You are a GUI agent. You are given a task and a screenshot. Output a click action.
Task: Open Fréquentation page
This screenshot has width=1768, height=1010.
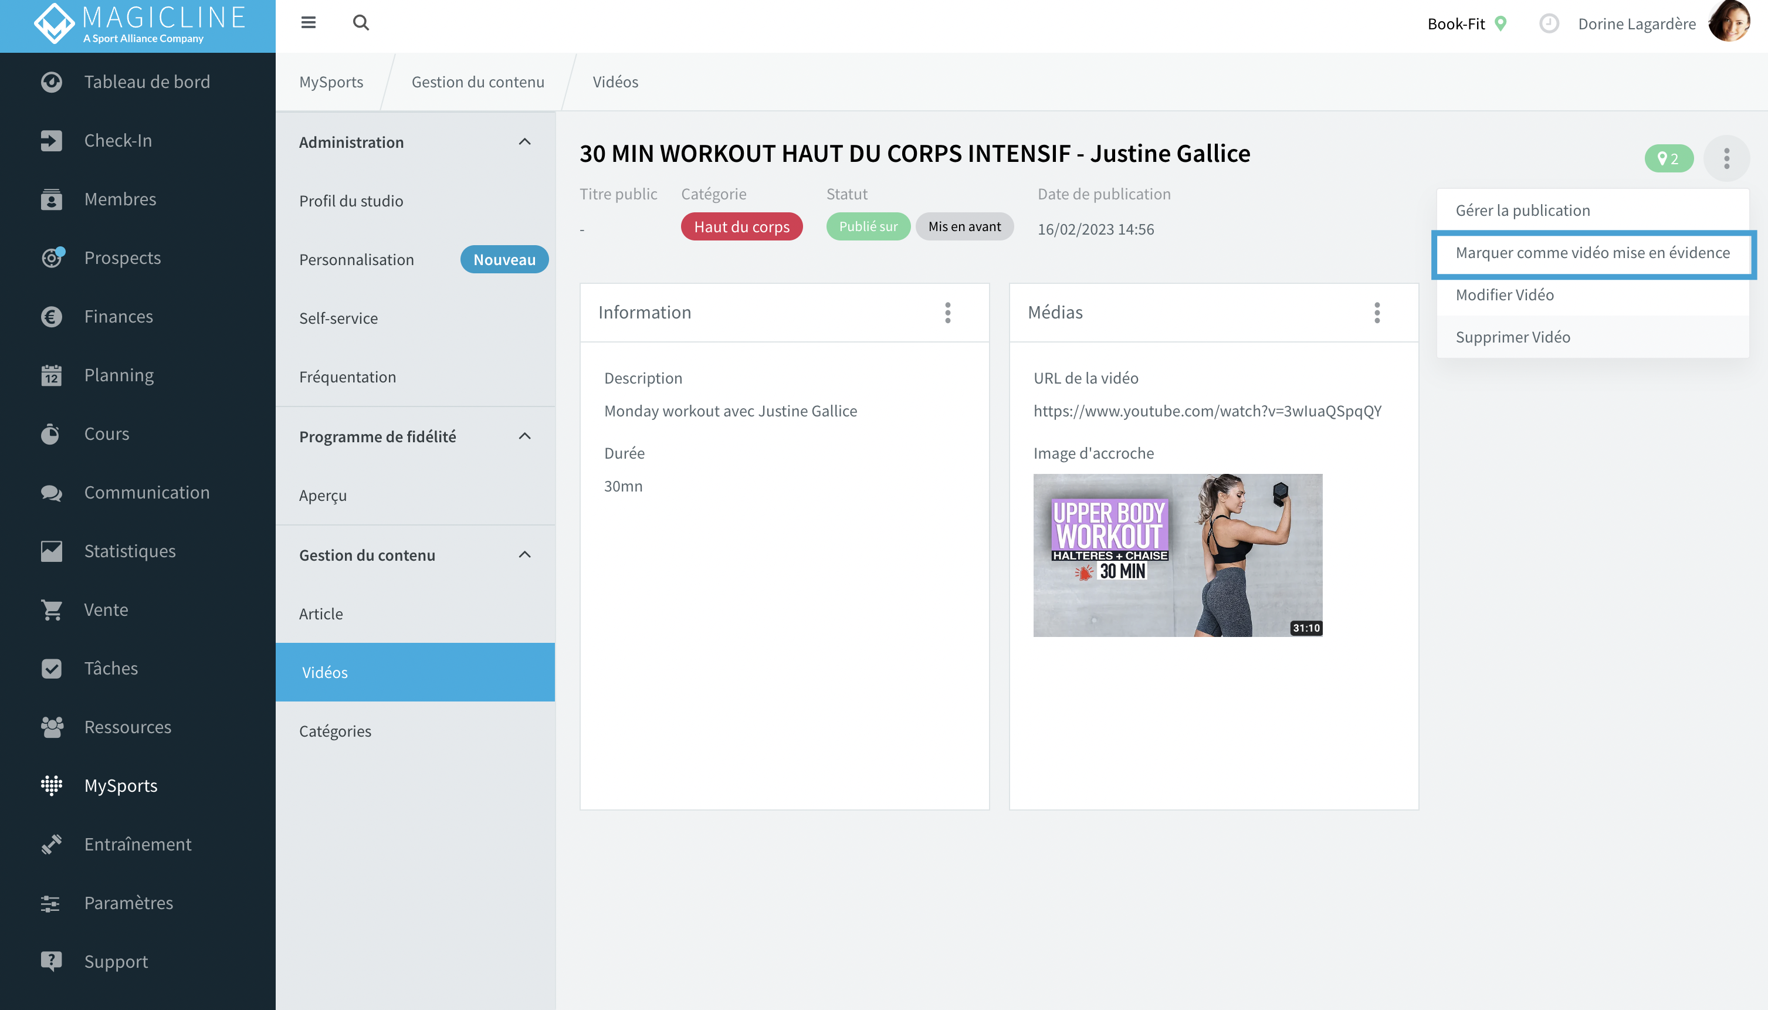click(x=415, y=377)
